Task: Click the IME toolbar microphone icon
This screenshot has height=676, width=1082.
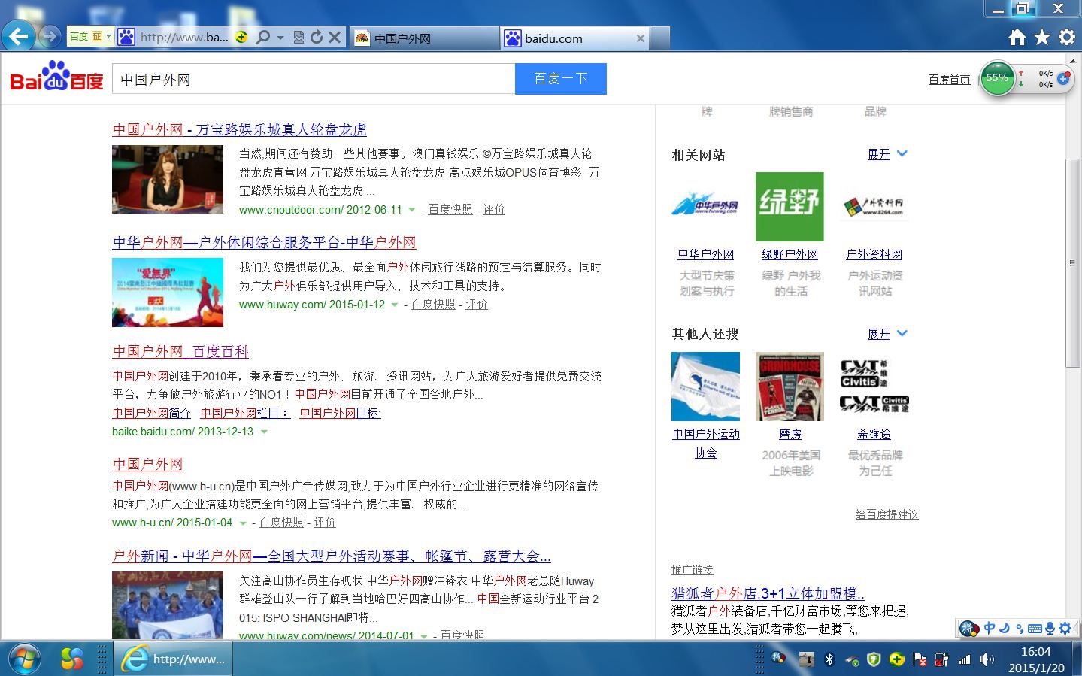Action: [1050, 628]
